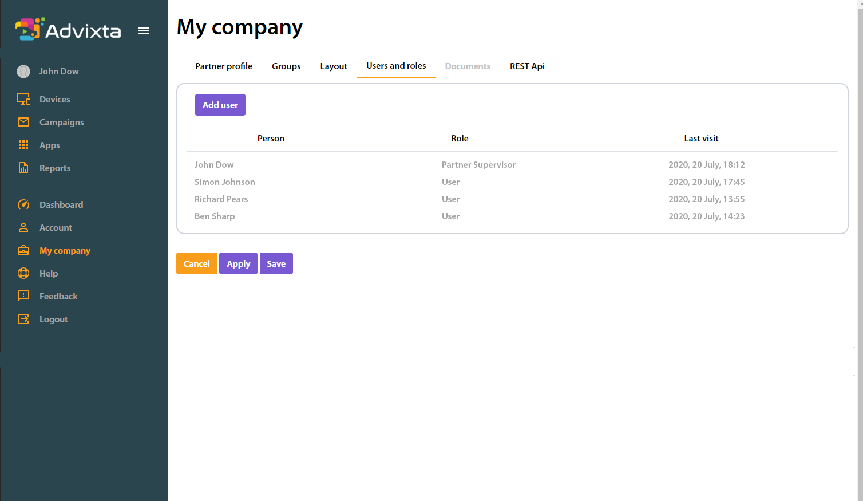This screenshot has width=863, height=501.
Task: Select user Ben Sharp
Action: click(215, 216)
